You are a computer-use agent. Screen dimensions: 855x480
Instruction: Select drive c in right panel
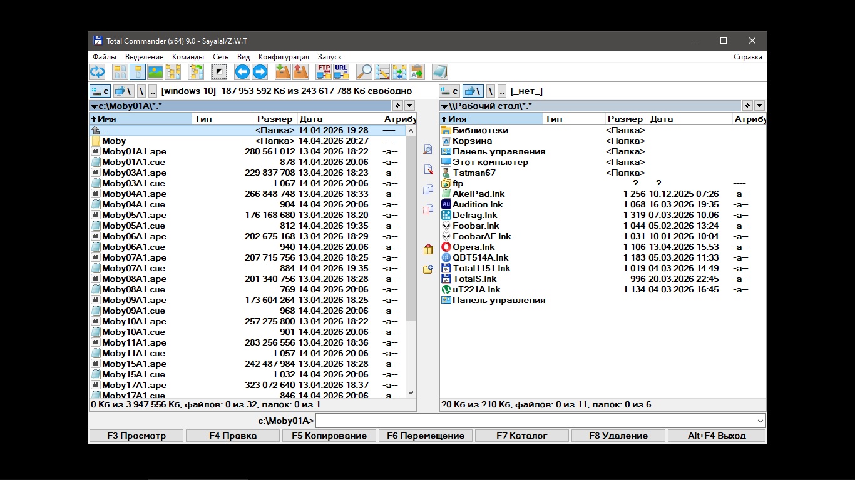click(x=449, y=91)
